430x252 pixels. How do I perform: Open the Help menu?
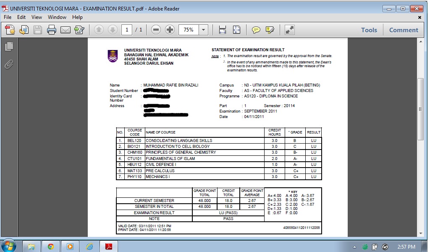pos(77,17)
